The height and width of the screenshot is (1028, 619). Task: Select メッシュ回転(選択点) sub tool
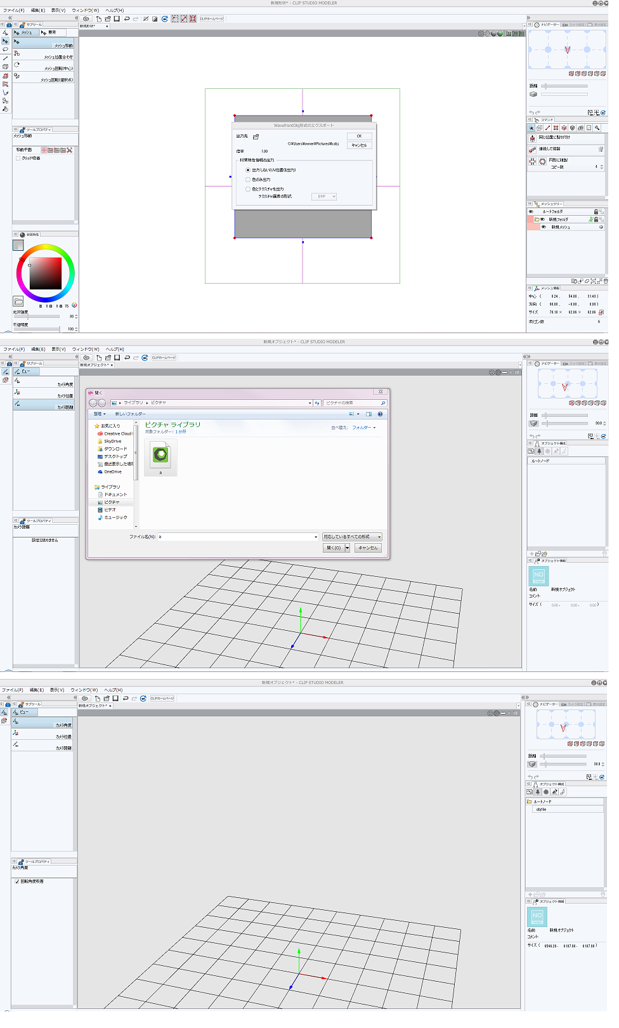43,77
